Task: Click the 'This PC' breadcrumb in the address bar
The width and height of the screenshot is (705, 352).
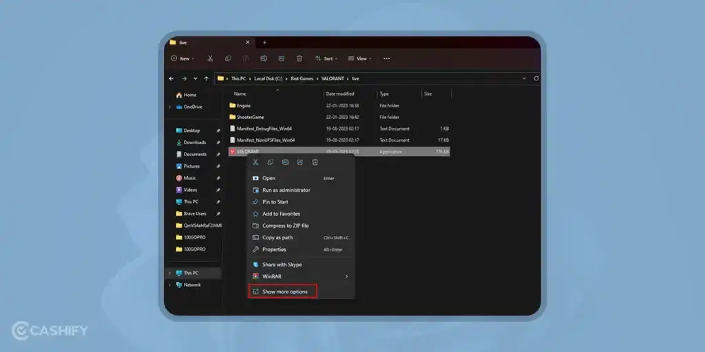Action: pos(238,78)
